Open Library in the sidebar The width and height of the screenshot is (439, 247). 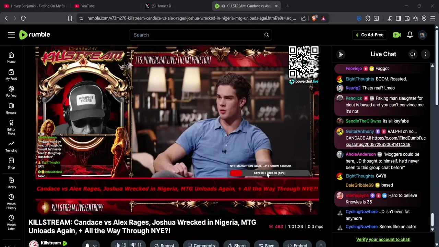pyautogui.click(x=11, y=183)
